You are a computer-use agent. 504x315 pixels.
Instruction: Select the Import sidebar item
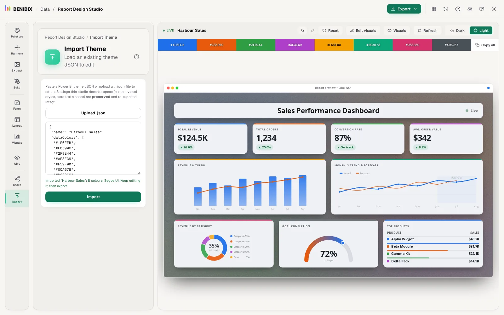17,198
